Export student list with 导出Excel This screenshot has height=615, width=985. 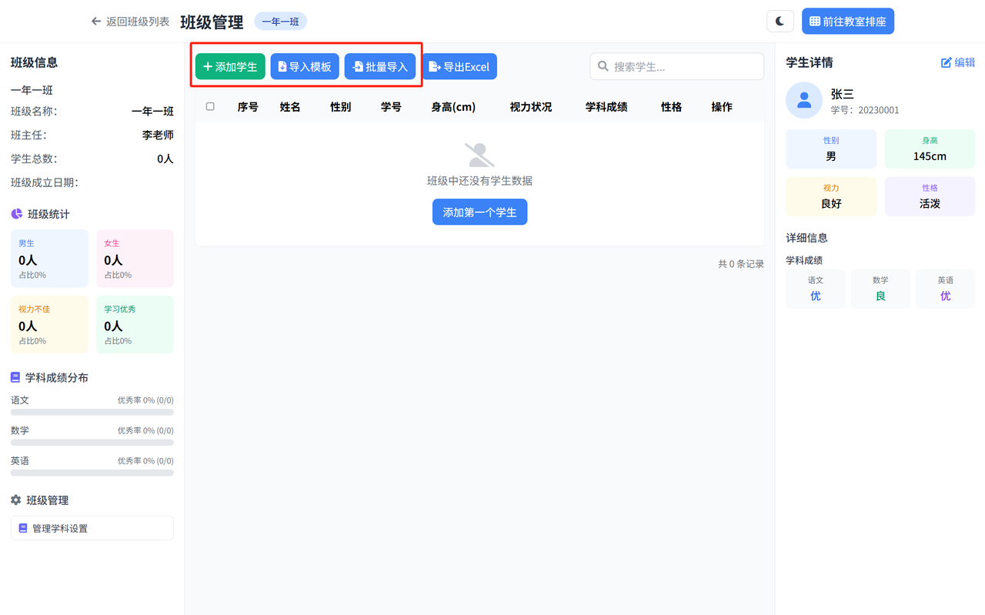coord(459,67)
